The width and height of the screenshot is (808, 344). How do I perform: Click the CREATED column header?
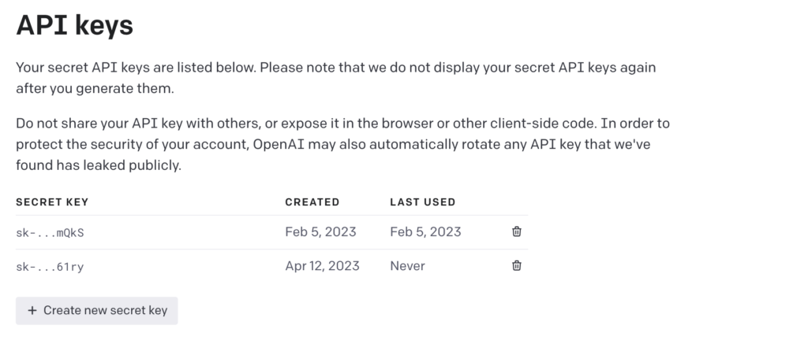312,202
